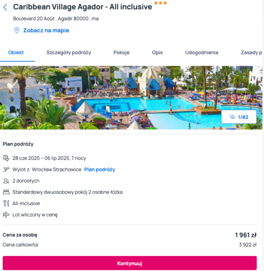This screenshot has width=264, height=271.
Task: Open the partially visible Zasady tab
Action: click(251, 53)
